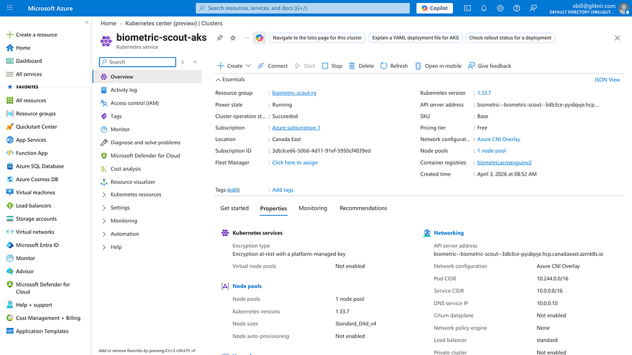Open Azure Cosmos DB in sidebar
The image size is (632, 355).
coord(36,179)
